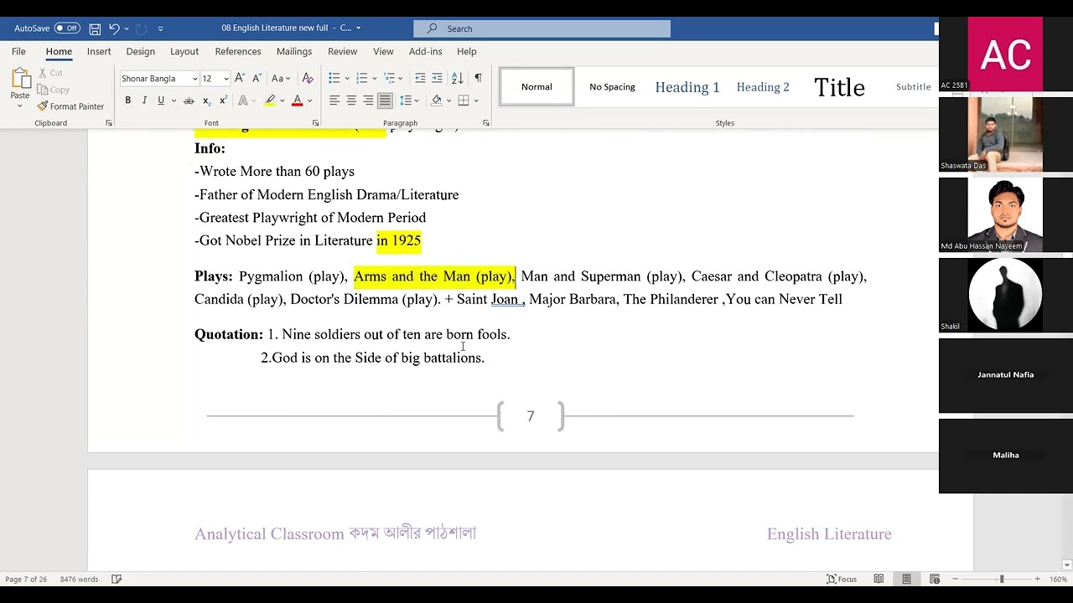Shrink font size with decrease font icon
This screenshot has height=603, width=1073.
[x=257, y=78]
